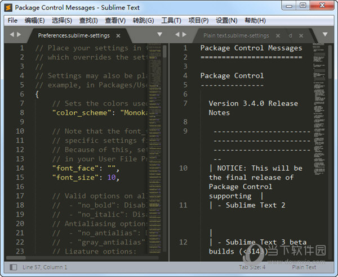Viewport: 338px width, 277px height.
Task: Go to previous tab in left pane
Action: 12,34
